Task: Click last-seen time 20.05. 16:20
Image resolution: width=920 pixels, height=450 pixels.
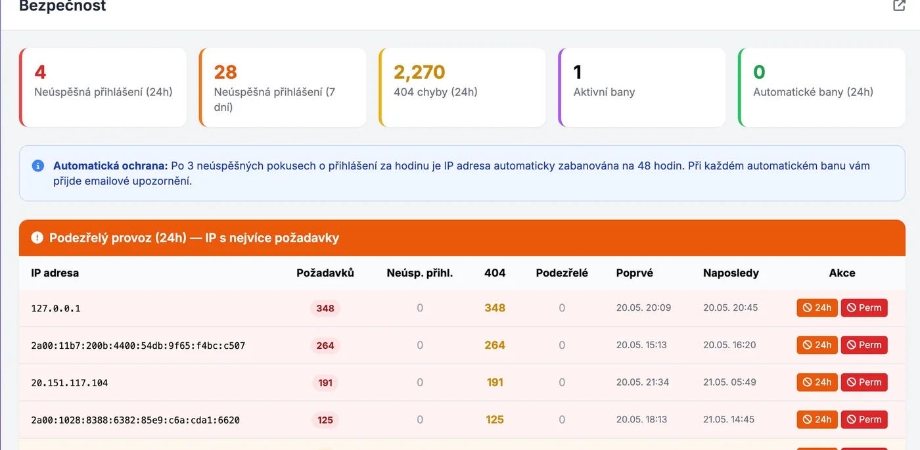Action: (729, 344)
